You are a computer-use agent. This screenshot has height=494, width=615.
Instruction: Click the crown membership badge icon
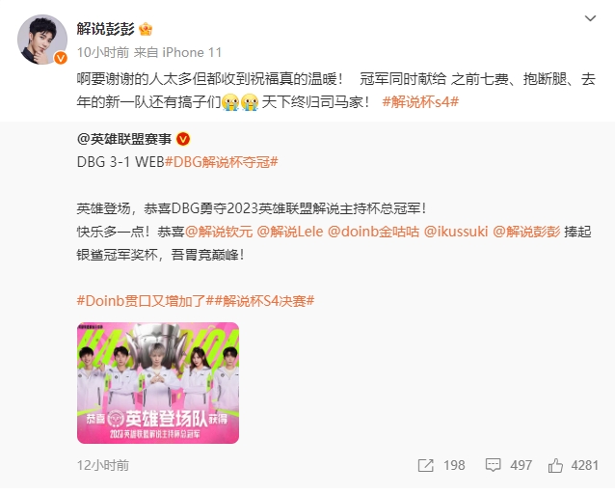pyautogui.click(x=146, y=29)
